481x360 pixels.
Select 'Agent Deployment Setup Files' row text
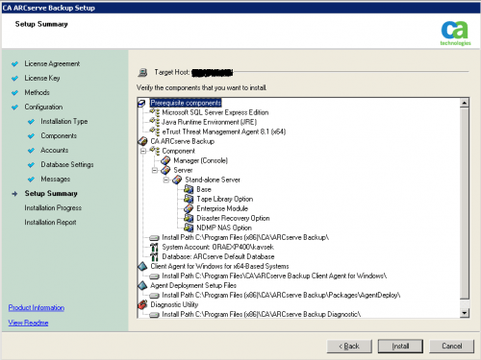coord(193,285)
